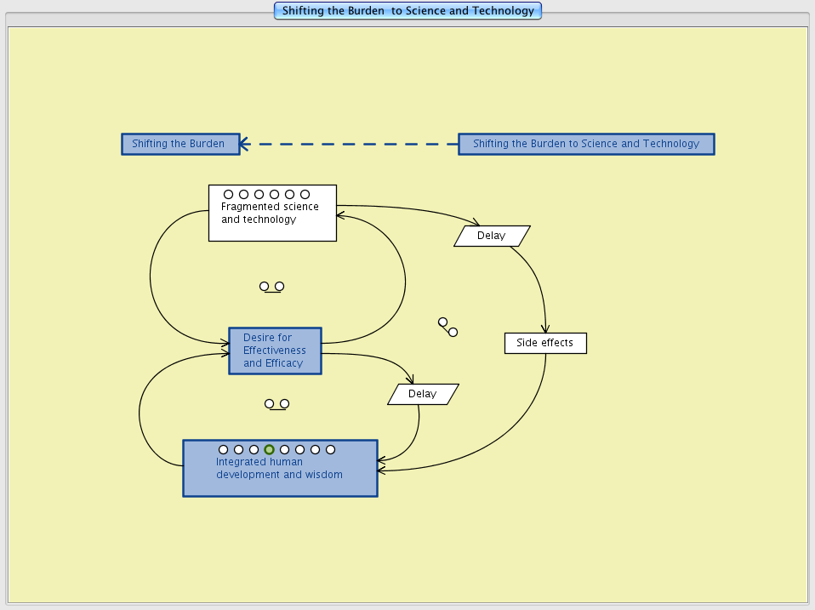This screenshot has width=815, height=610.
Task: Click the Delay shape above Side effects
Action: pos(492,236)
